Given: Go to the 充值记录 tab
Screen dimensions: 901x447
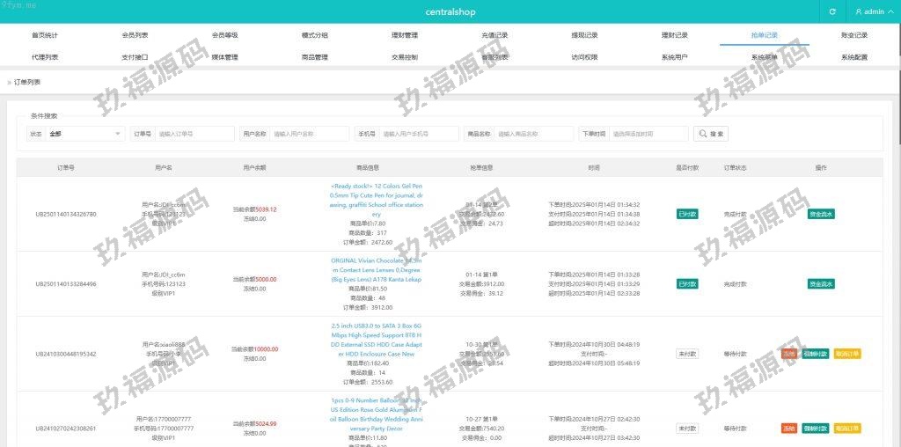Looking at the screenshot, I should [x=494, y=35].
